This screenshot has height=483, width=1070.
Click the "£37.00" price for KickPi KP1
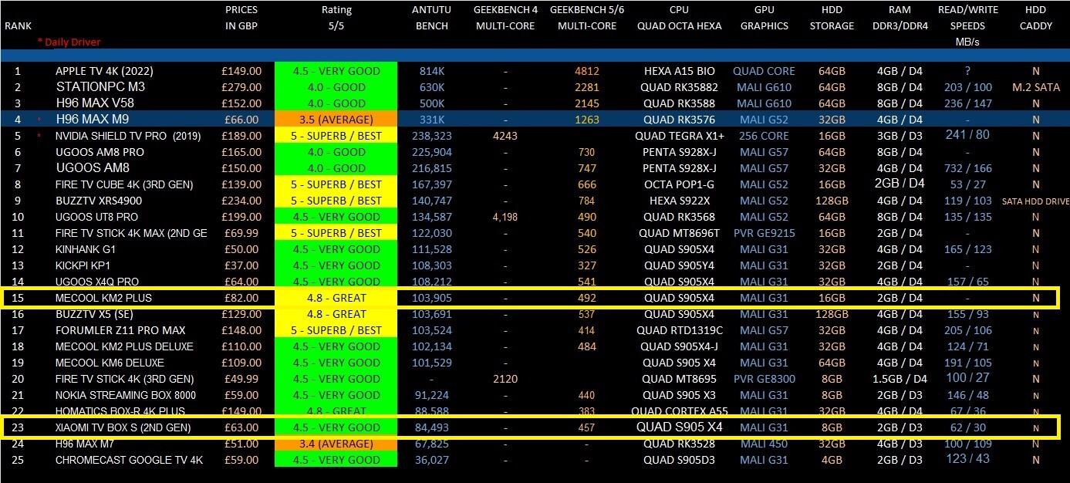pos(245,265)
